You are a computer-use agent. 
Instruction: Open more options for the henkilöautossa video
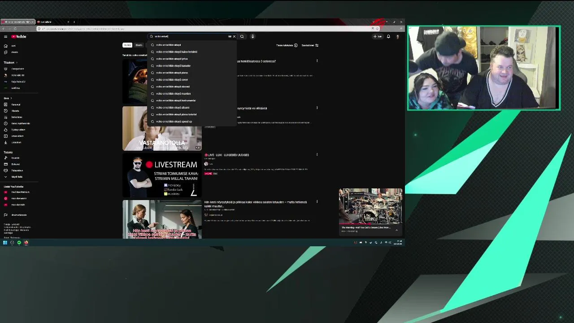pos(317,61)
